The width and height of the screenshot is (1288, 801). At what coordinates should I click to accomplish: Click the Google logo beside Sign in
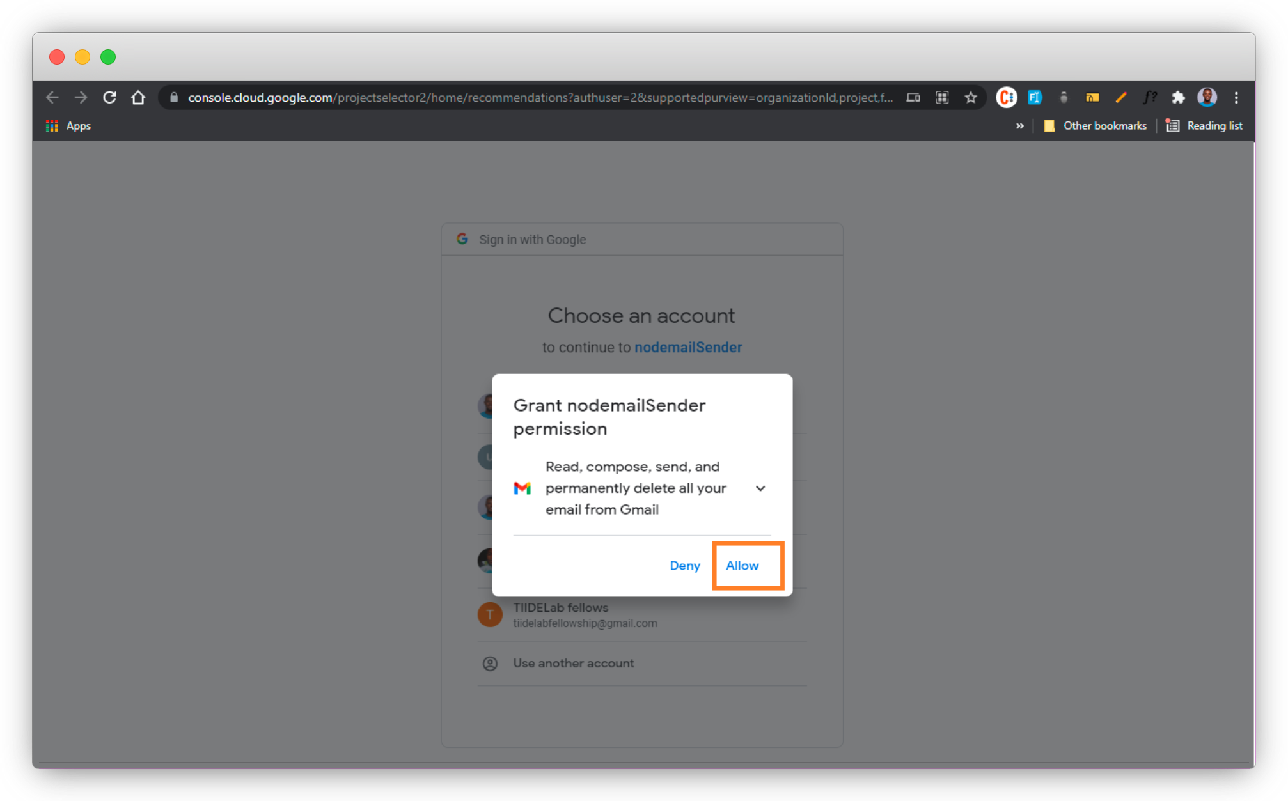(x=462, y=239)
